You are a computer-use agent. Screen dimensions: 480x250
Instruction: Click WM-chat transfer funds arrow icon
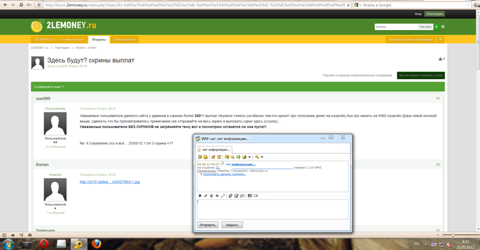point(238,157)
